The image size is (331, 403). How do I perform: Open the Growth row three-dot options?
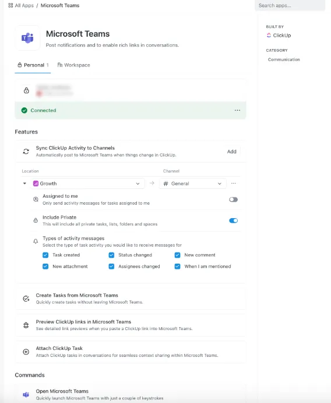(x=234, y=183)
